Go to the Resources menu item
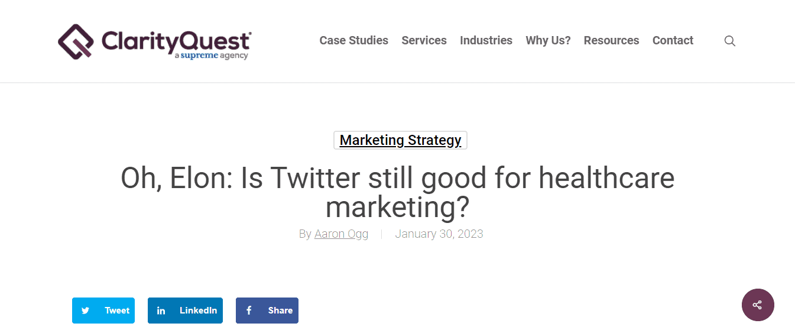The width and height of the screenshot is (795, 333). [611, 41]
